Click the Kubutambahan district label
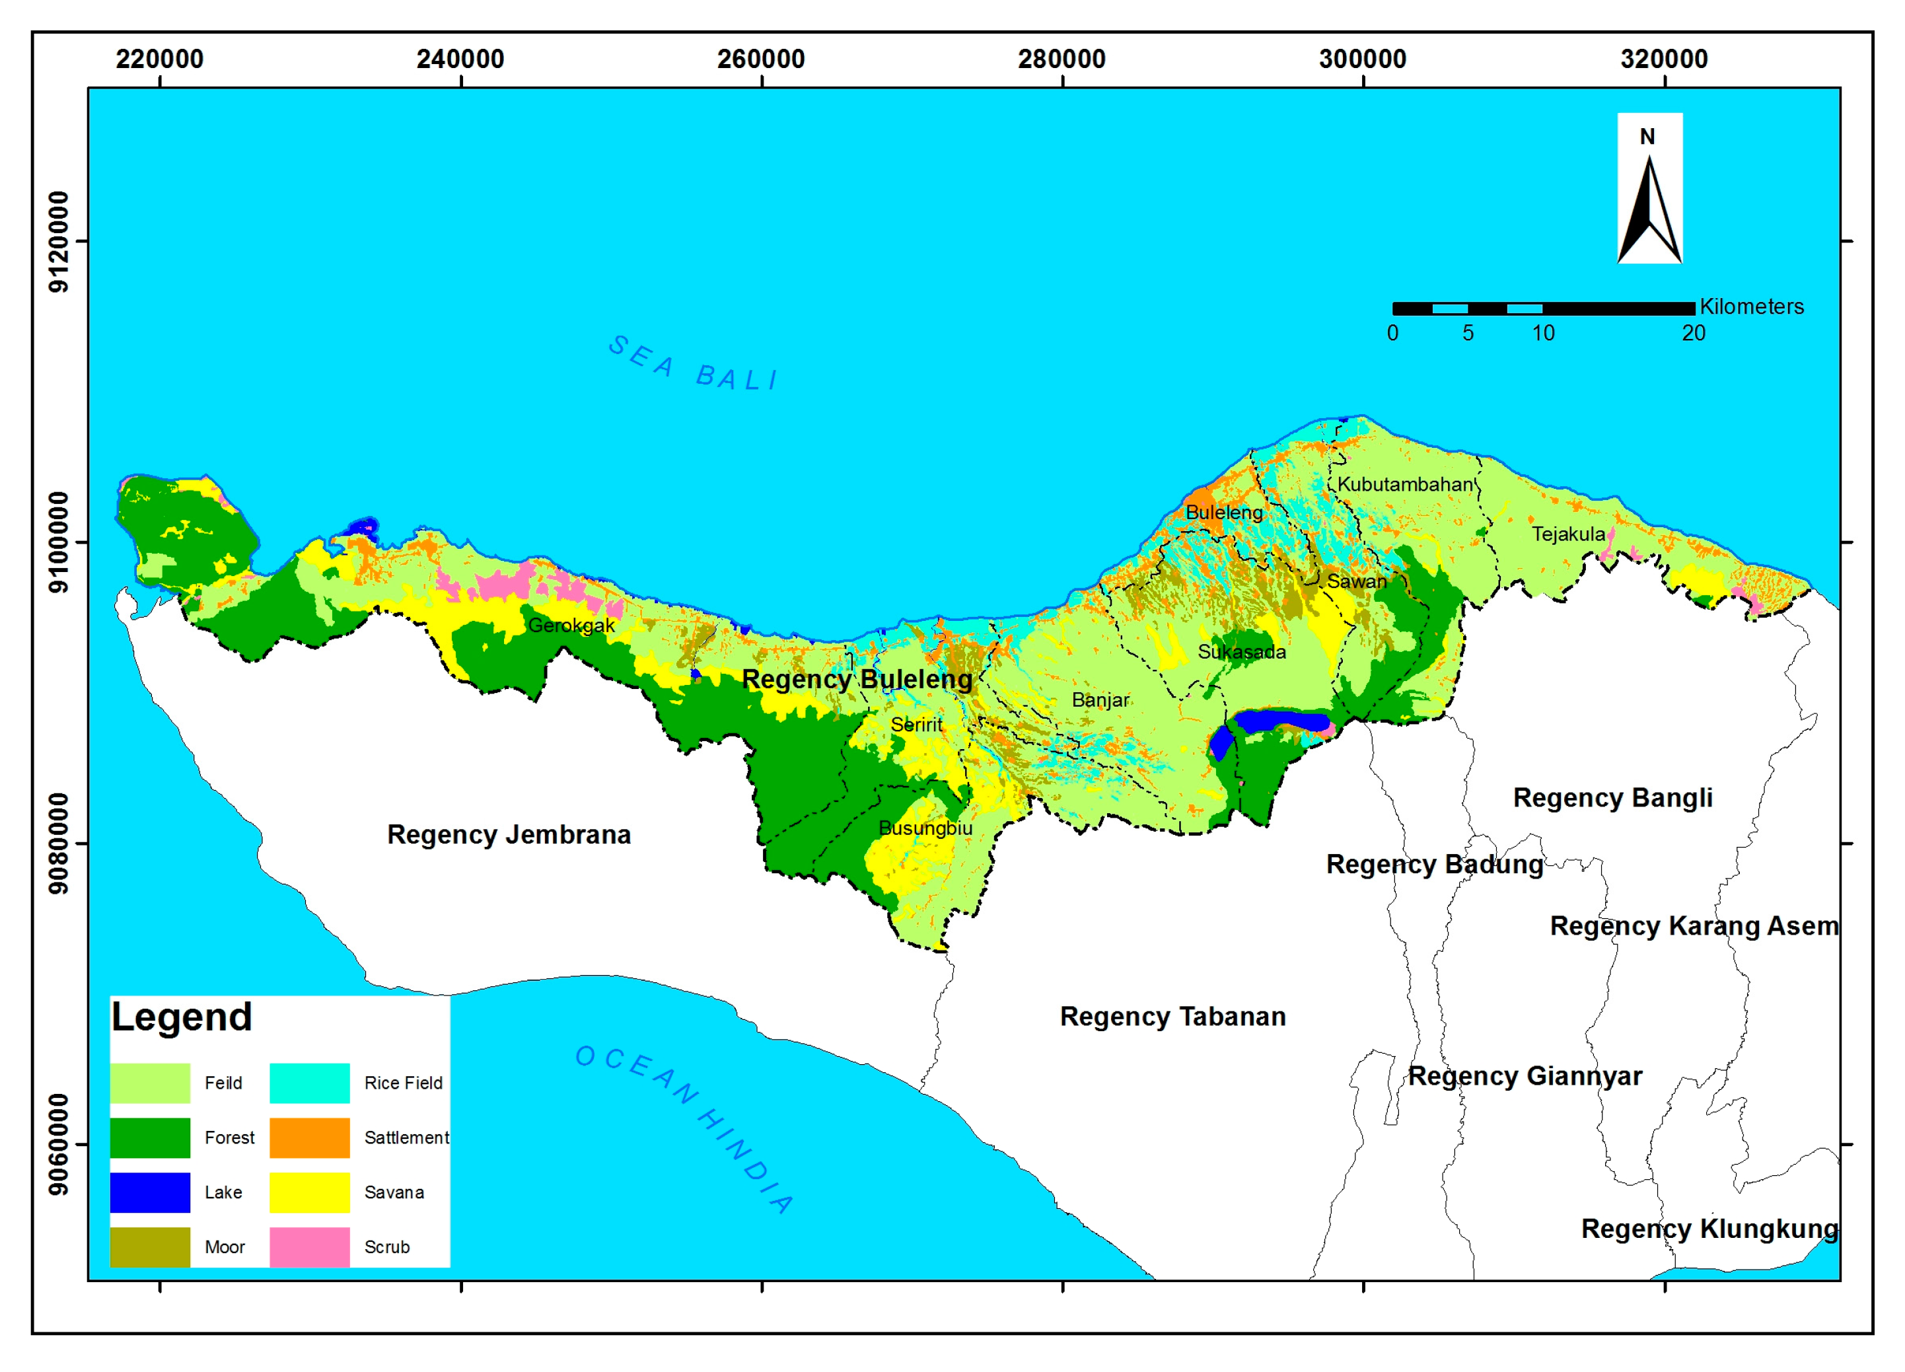 [x=1404, y=484]
